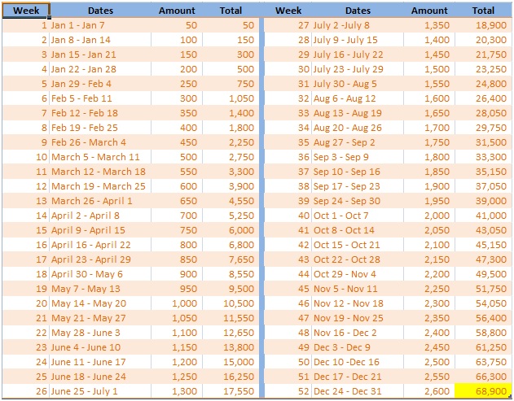Select the week 52 amount cell 2,600
Image resolution: width=514 pixels, height=401 pixels.
429,391
